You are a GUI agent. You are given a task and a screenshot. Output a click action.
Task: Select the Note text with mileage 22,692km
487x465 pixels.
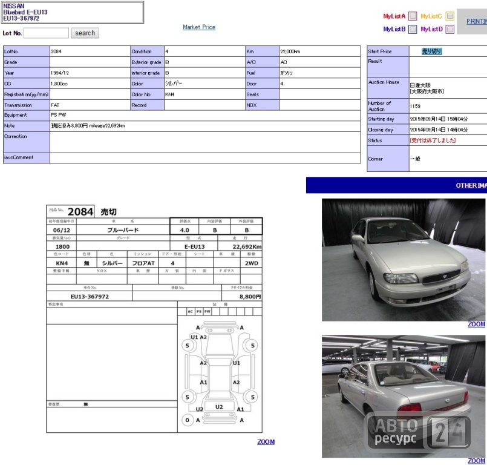[x=88, y=125]
